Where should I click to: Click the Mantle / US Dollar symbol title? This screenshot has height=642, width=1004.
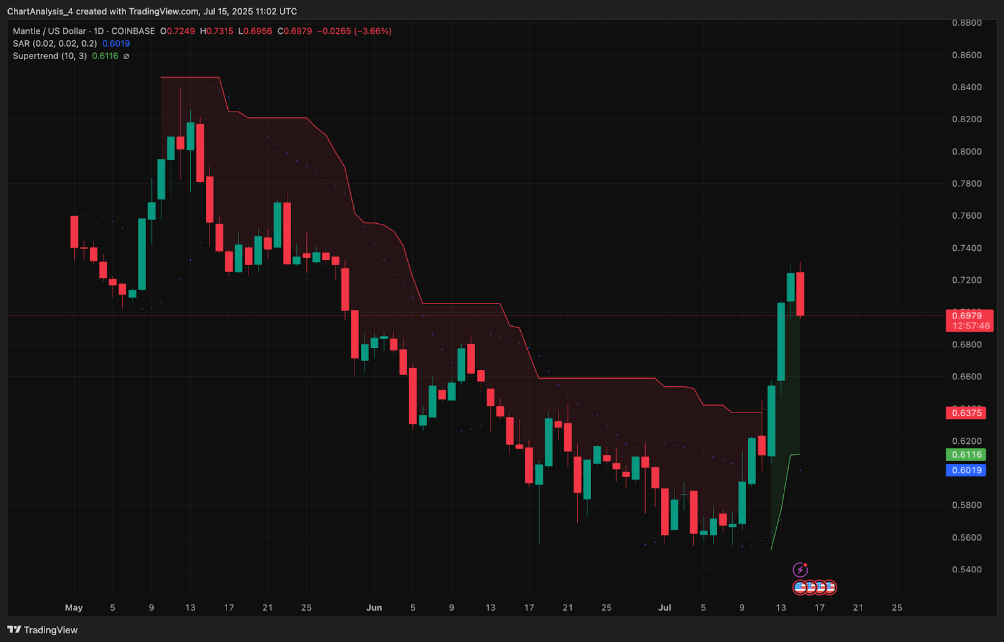click(x=50, y=31)
